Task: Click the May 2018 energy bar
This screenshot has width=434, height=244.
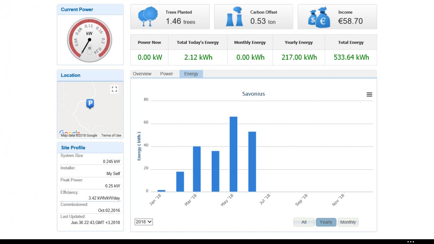Action: click(x=233, y=154)
